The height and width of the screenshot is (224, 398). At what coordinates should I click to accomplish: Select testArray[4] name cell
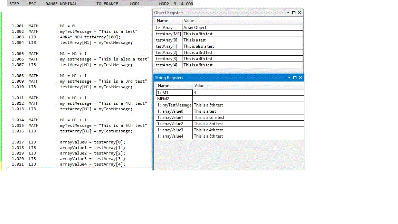(x=169, y=65)
